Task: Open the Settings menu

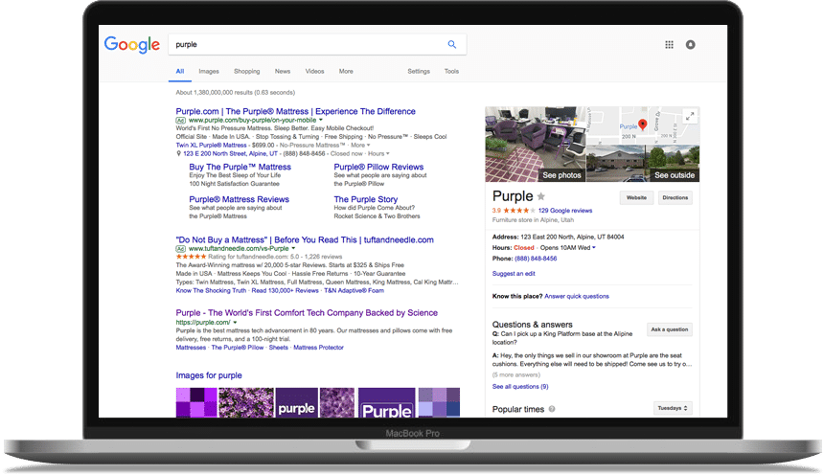Action: pyautogui.click(x=419, y=71)
